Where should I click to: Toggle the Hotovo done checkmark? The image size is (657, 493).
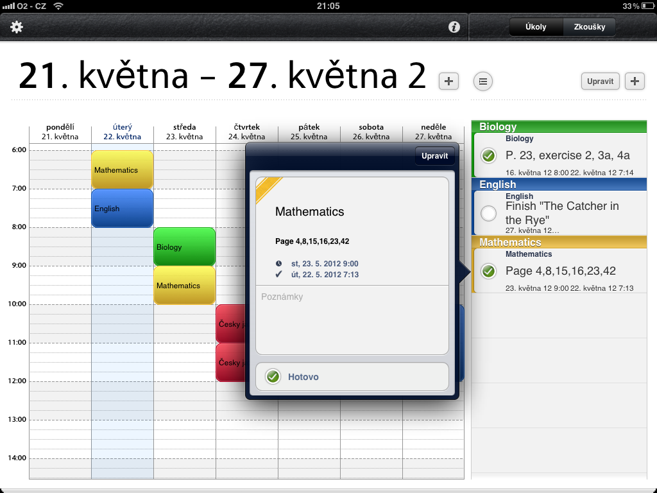pyautogui.click(x=273, y=376)
